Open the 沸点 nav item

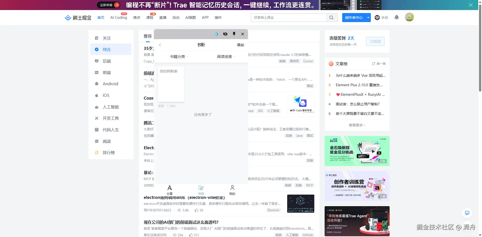pos(137,18)
